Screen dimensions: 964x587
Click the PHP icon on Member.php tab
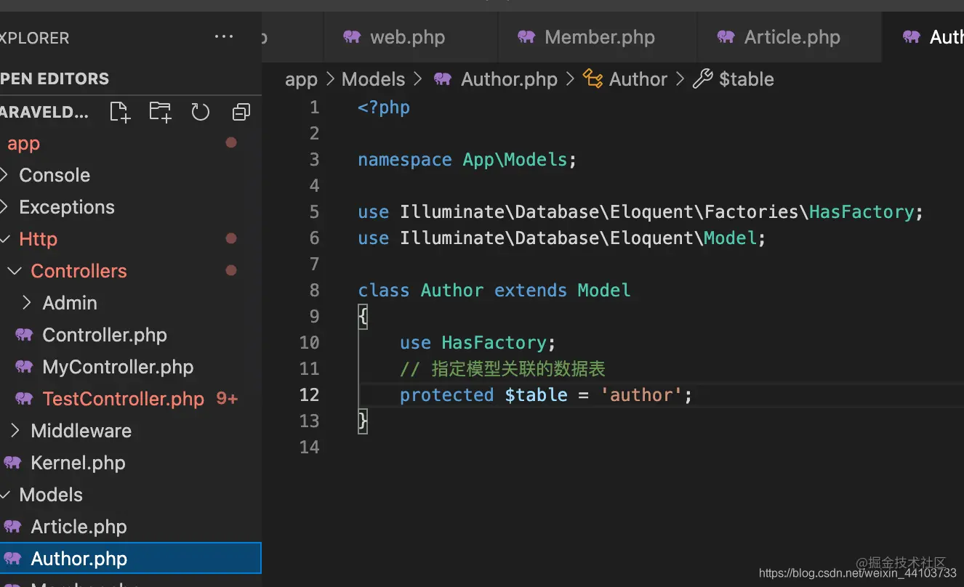point(526,36)
